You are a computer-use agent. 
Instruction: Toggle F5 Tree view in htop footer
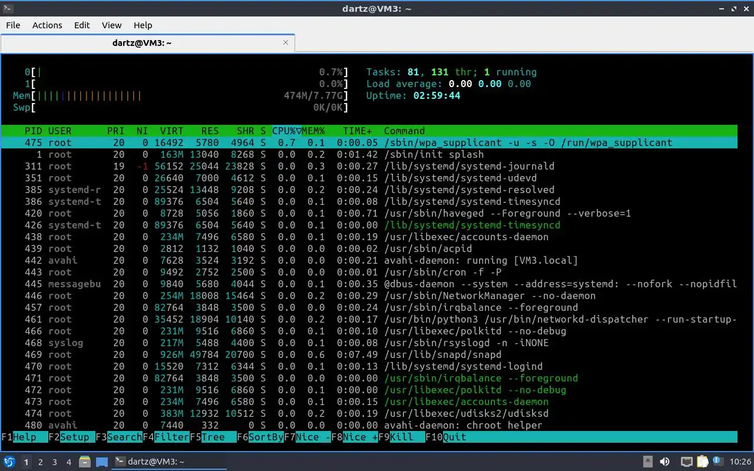point(213,437)
